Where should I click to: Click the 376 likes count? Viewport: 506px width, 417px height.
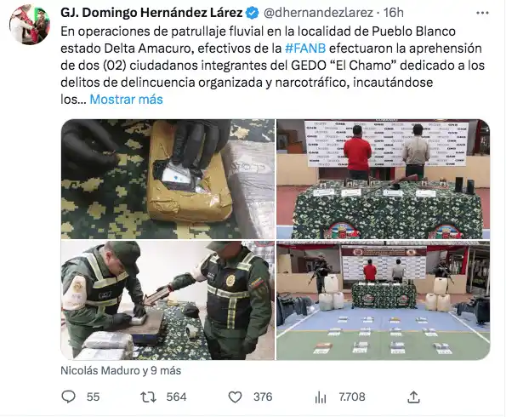(263, 397)
